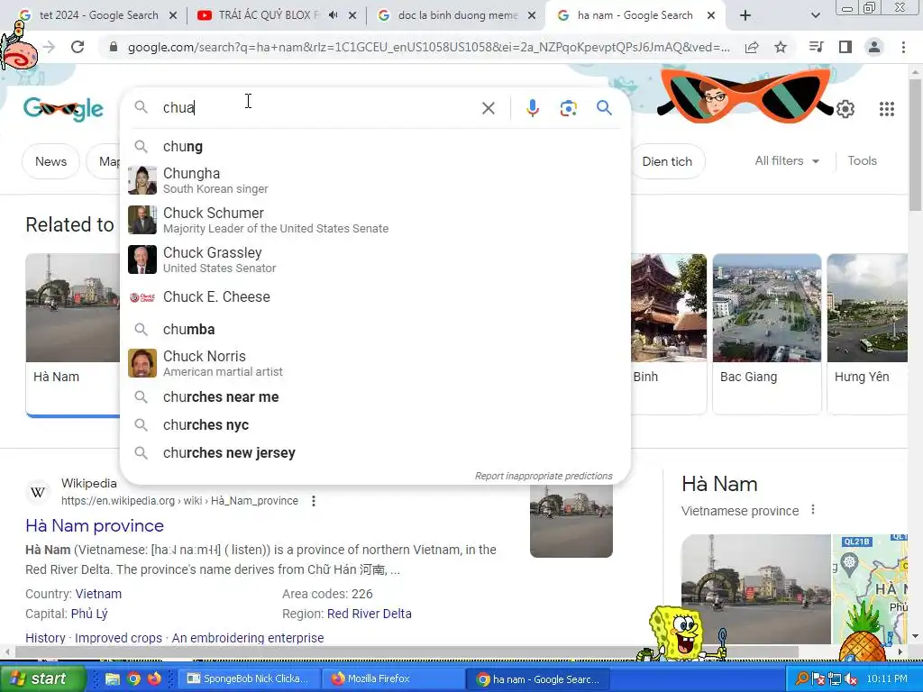Choose the Chuck Schumer suggestion
Screen dimensions: 923x692
click(375, 220)
